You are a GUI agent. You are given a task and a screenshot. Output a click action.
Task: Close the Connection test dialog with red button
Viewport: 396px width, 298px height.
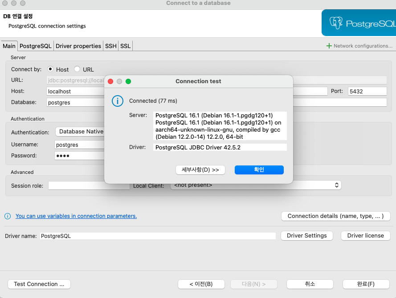coord(110,81)
